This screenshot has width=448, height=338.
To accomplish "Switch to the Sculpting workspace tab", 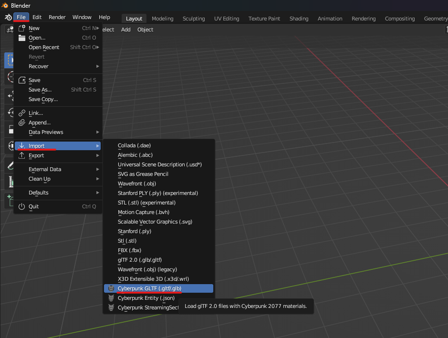I will 193,19.
